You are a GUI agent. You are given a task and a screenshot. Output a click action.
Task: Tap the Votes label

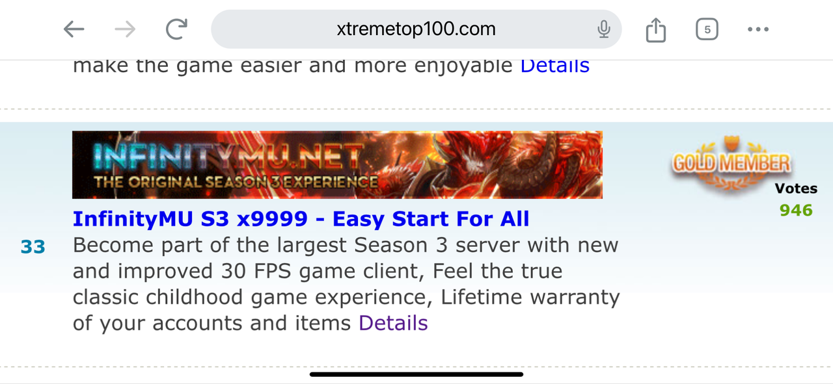[x=796, y=189]
